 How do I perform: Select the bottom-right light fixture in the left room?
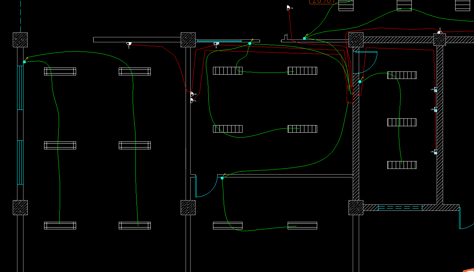point(135,225)
